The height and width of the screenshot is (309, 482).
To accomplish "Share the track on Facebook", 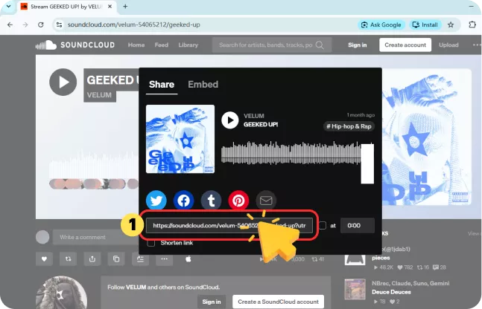I will pyautogui.click(x=184, y=201).
